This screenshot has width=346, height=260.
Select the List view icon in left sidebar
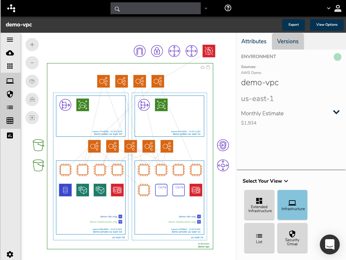click(10, 107)
